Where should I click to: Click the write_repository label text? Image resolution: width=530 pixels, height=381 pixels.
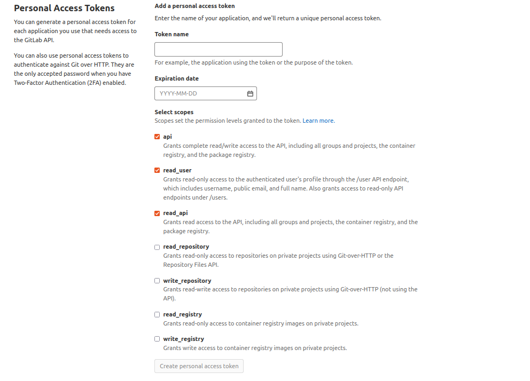tap(187, 281)
